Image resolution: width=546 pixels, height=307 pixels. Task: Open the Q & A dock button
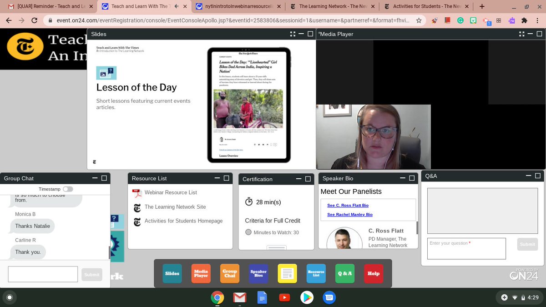[345, 273]
